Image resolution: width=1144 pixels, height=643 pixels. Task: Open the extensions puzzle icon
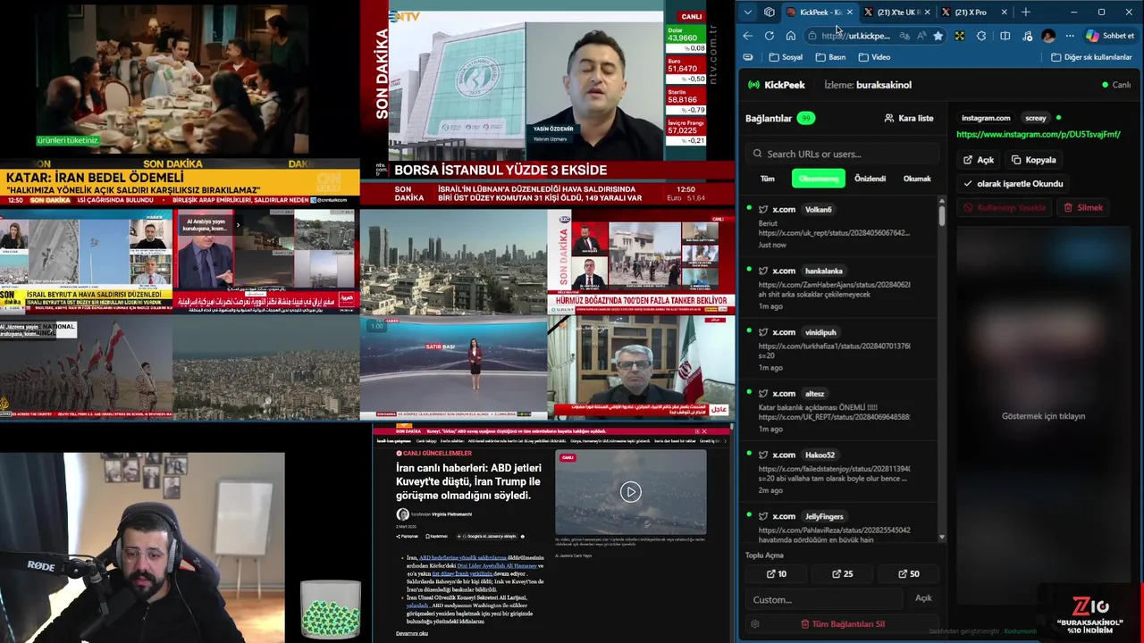click(x=981, y=36)
